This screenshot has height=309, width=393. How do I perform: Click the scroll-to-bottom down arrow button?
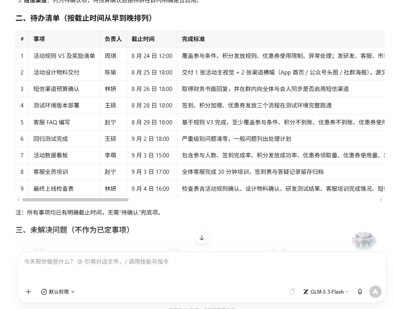pyautogui.click(x=202, y=238)
